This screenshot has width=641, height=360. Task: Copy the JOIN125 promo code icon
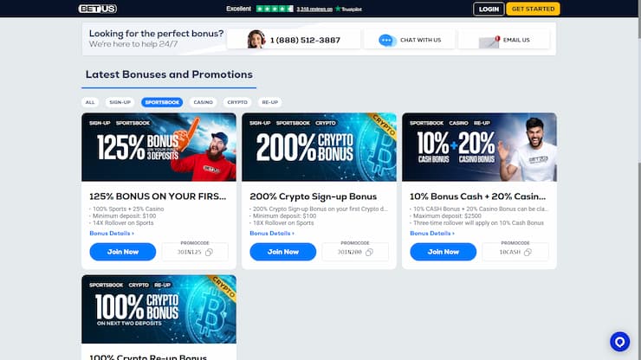tap(209, 253)
